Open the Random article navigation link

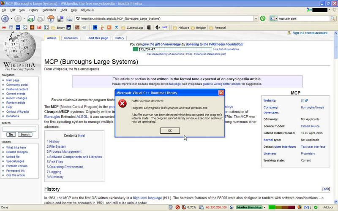pos(16,103)
